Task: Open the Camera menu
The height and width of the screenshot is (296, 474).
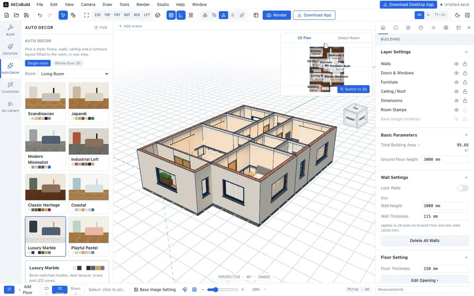Action: pyautogui.click(x=88, y=4)
